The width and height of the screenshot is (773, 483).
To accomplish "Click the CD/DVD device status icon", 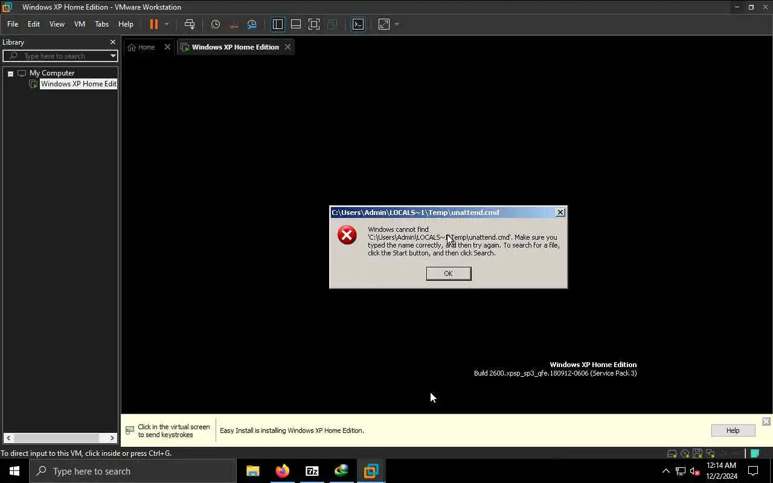I will point(685,453).
